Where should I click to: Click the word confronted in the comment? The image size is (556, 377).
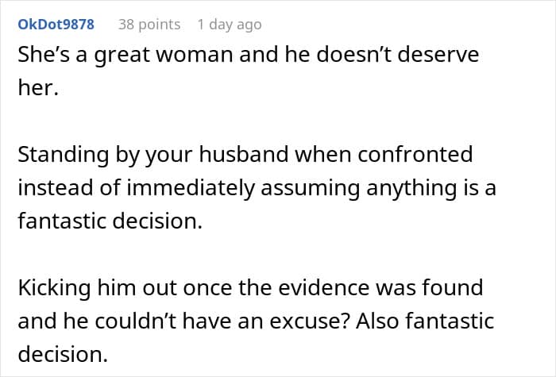coord(415,155)
